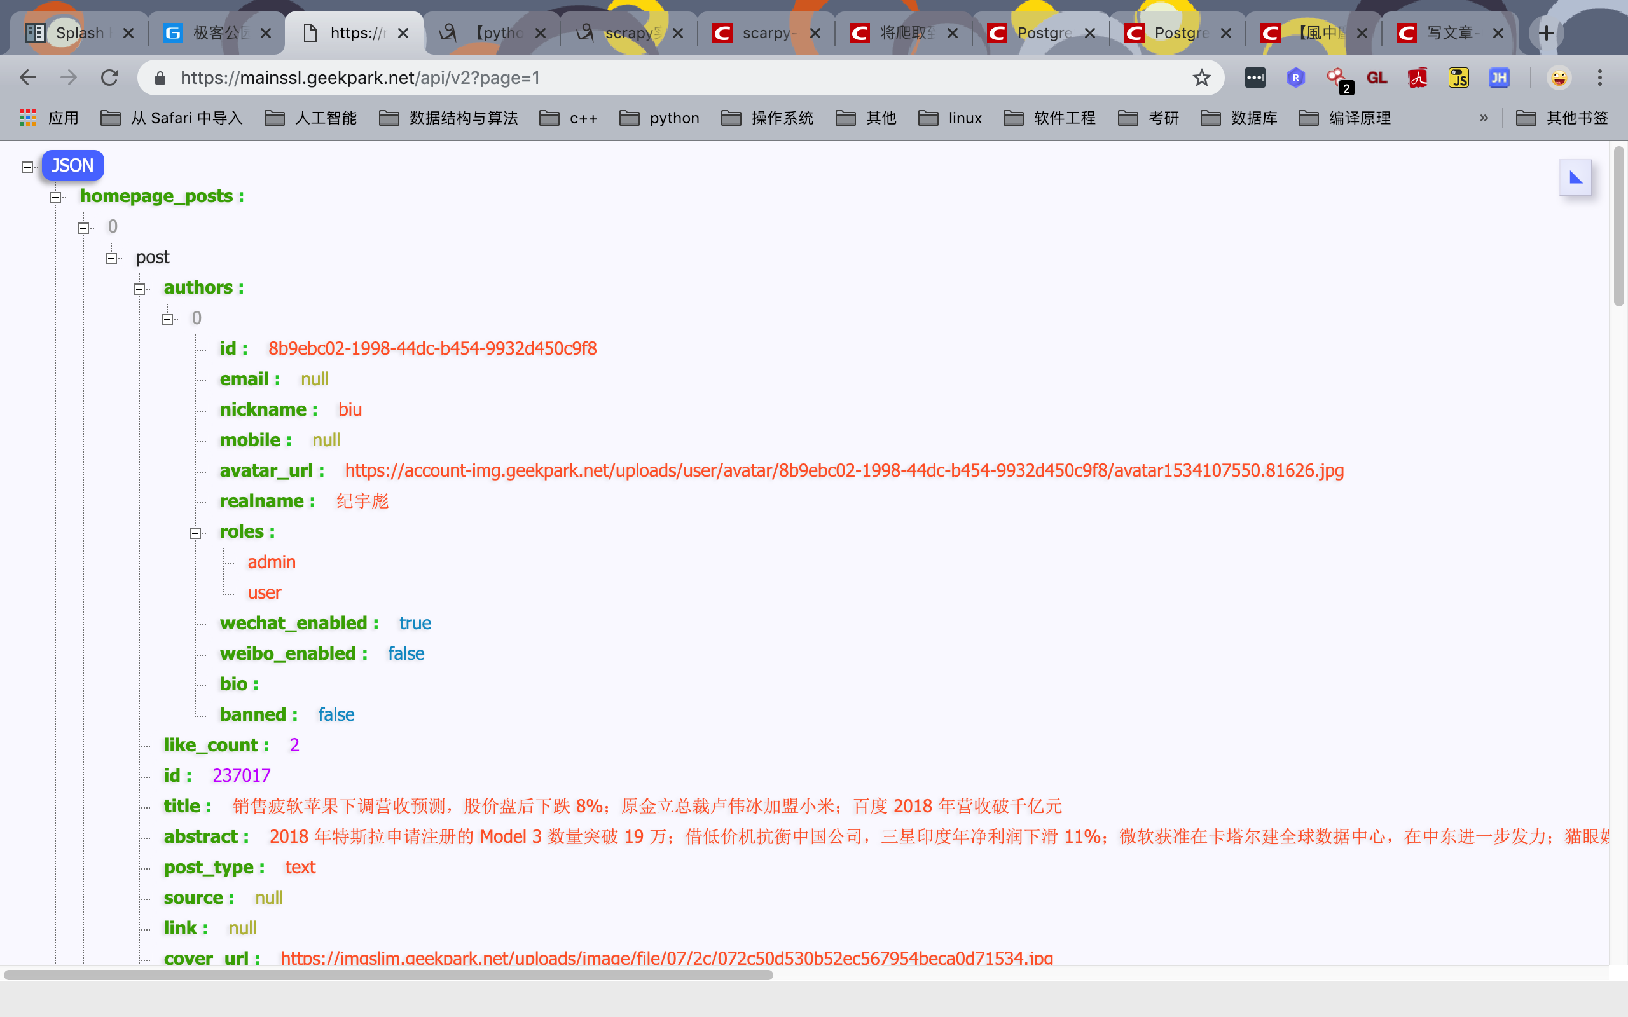This screenshot has height=1017, width=1628.
Task: Switch to the Splash tab
Action: click(79, 33)
